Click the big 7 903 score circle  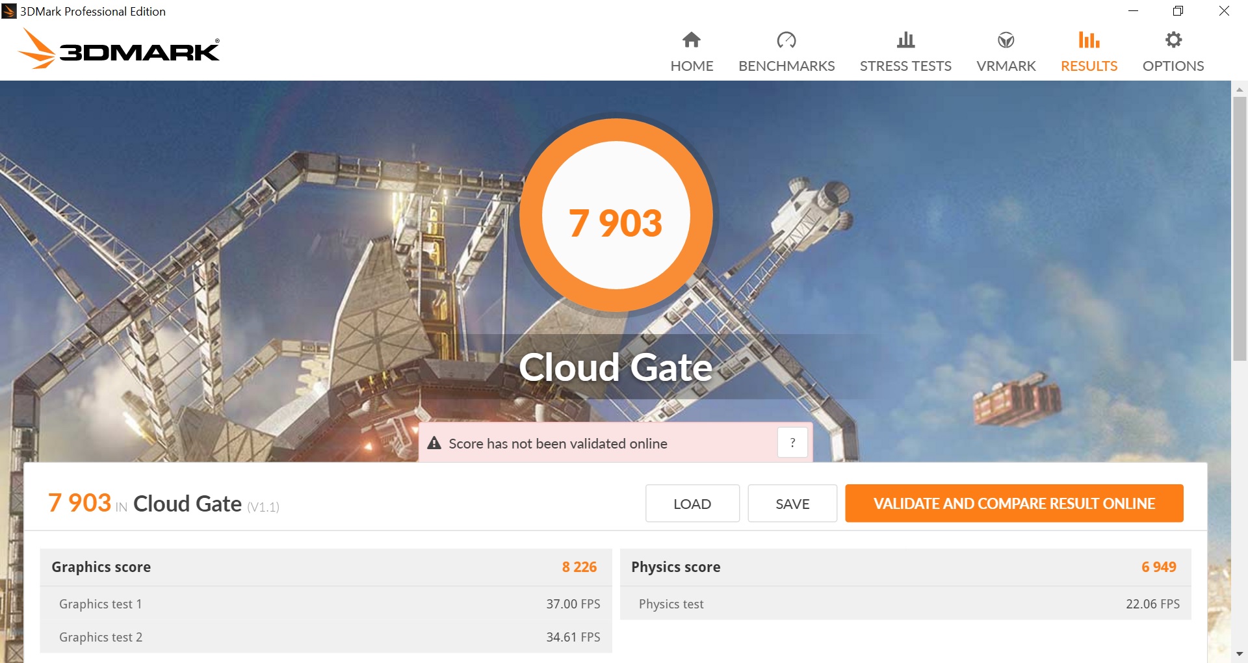pos(616,215)
